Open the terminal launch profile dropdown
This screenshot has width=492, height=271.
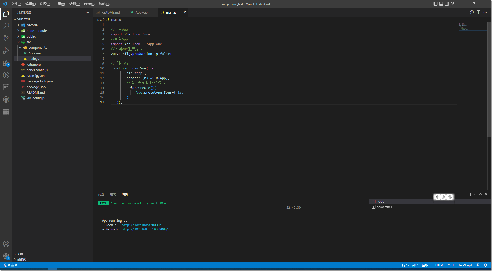coord(475,194)
